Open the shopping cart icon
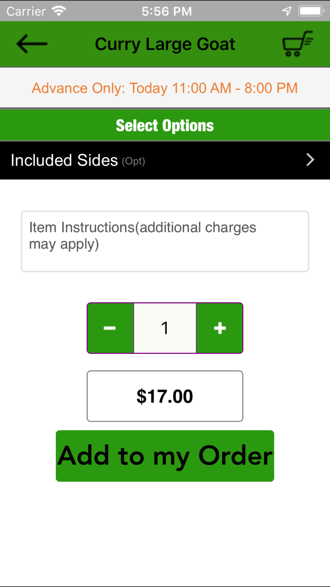The image size is (330, 587). point(298,44)
